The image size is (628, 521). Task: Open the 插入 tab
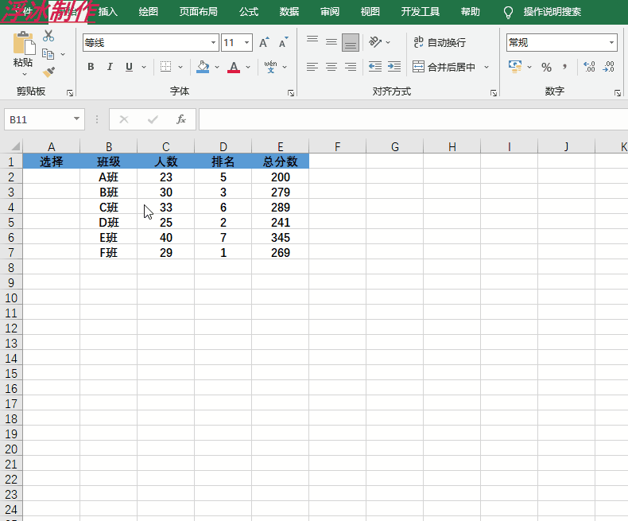pos(108,12)
